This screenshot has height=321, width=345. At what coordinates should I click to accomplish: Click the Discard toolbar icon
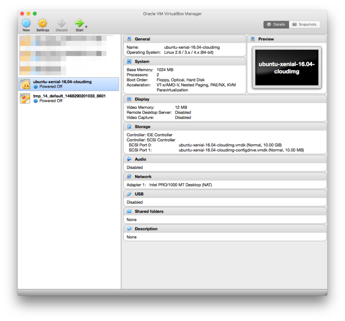[61, 23]
